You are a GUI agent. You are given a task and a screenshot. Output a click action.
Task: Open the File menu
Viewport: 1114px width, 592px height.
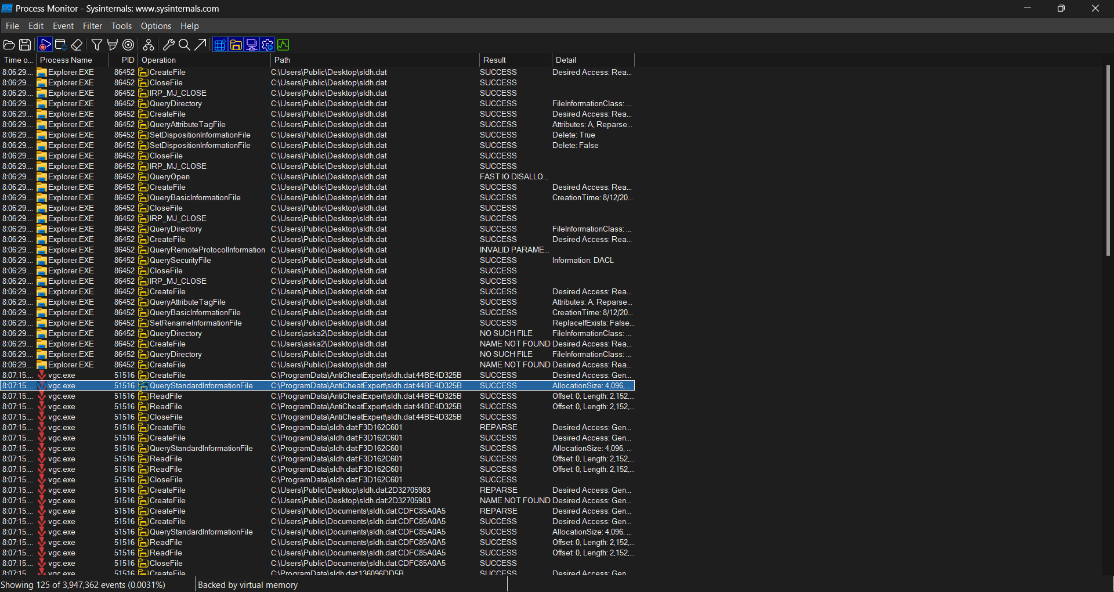(12, 26)
